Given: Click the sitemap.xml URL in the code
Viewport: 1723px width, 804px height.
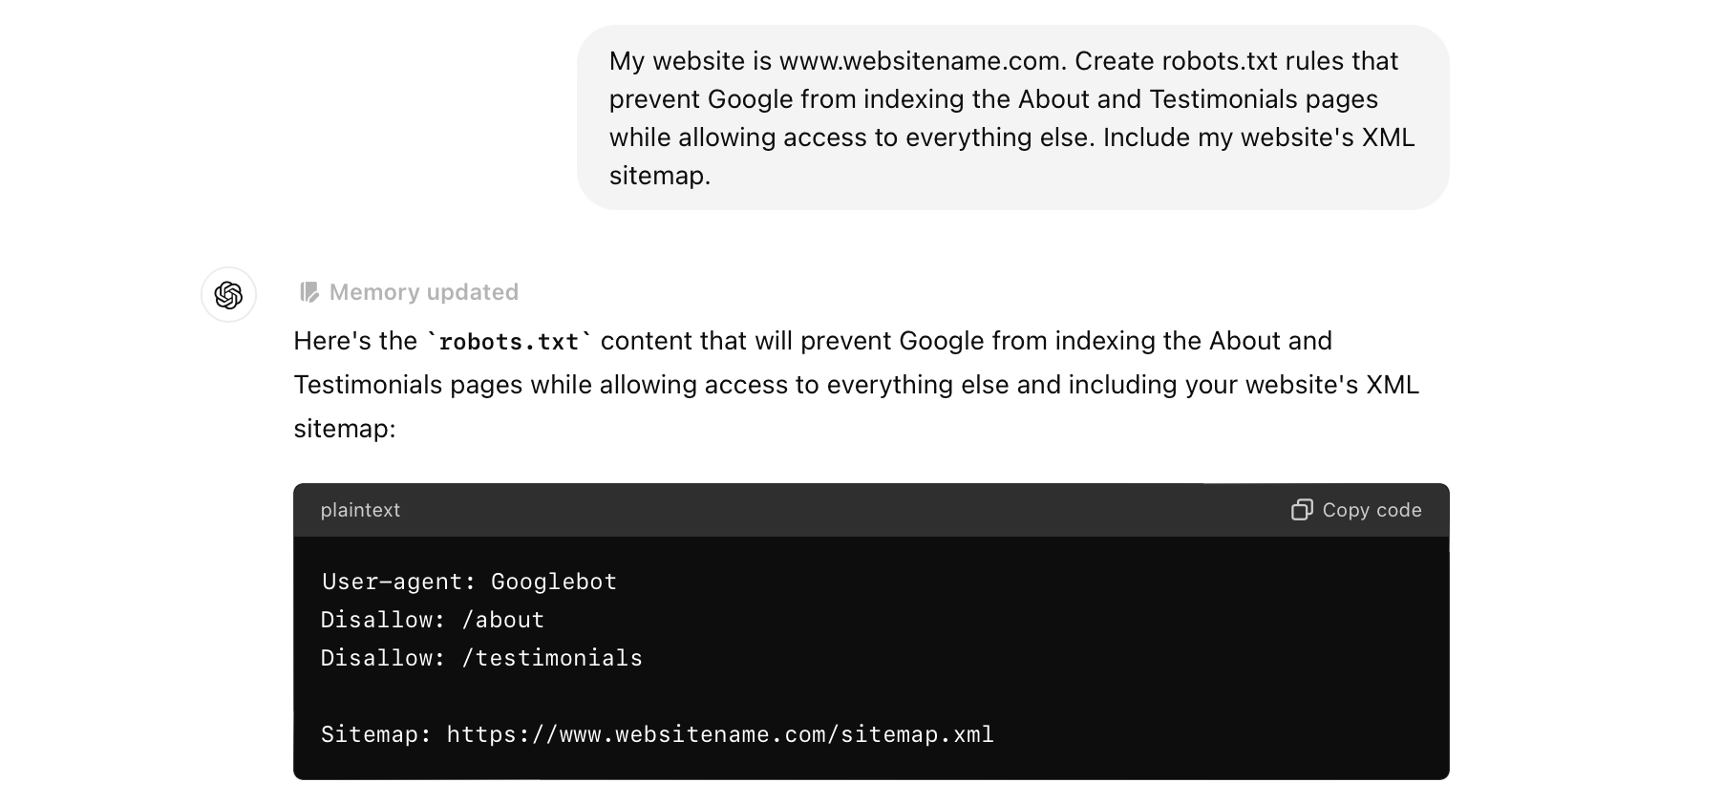Looking at the screenshot, I should tap(720, 734).
